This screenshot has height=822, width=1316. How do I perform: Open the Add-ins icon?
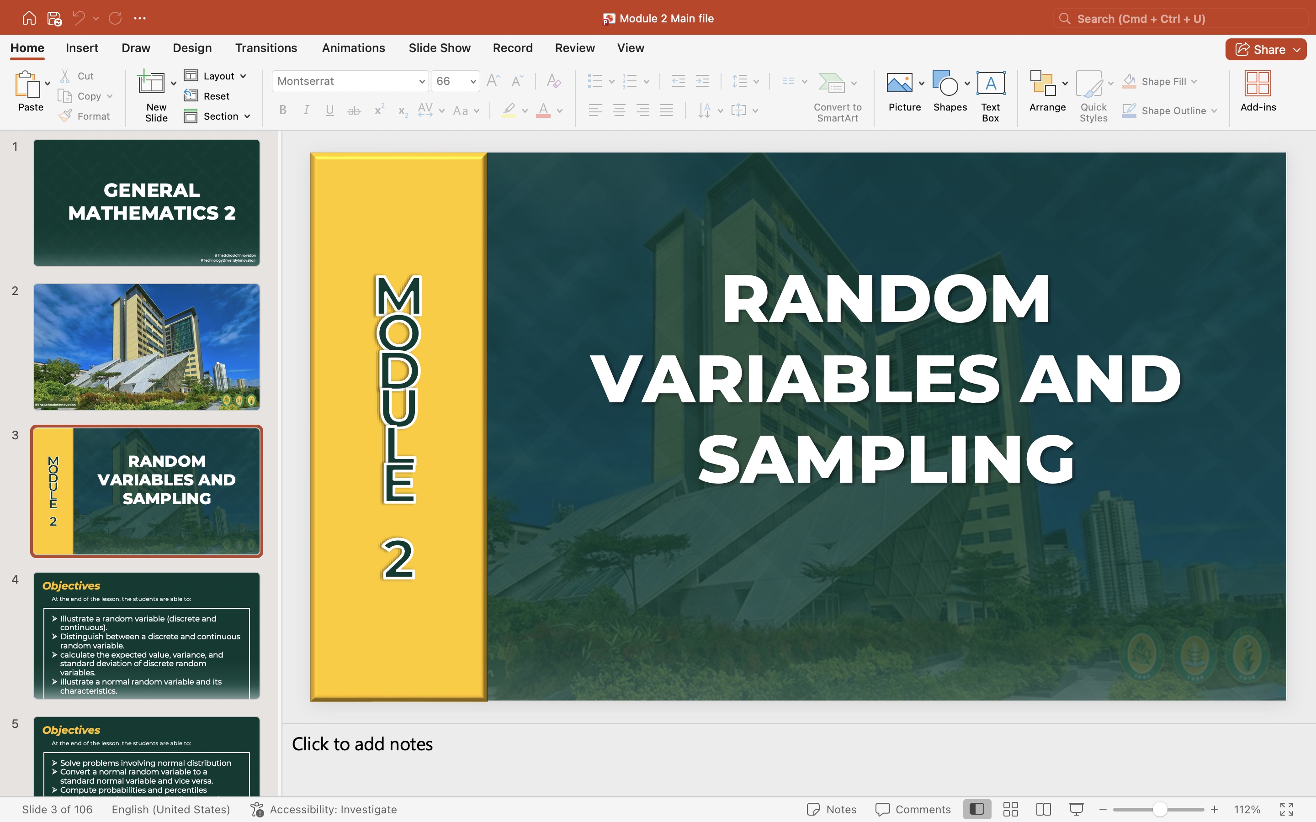pos(1258,83)
